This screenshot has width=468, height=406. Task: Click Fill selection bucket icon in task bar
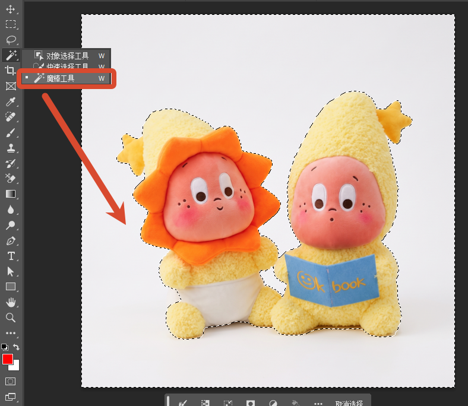[296, 402]
